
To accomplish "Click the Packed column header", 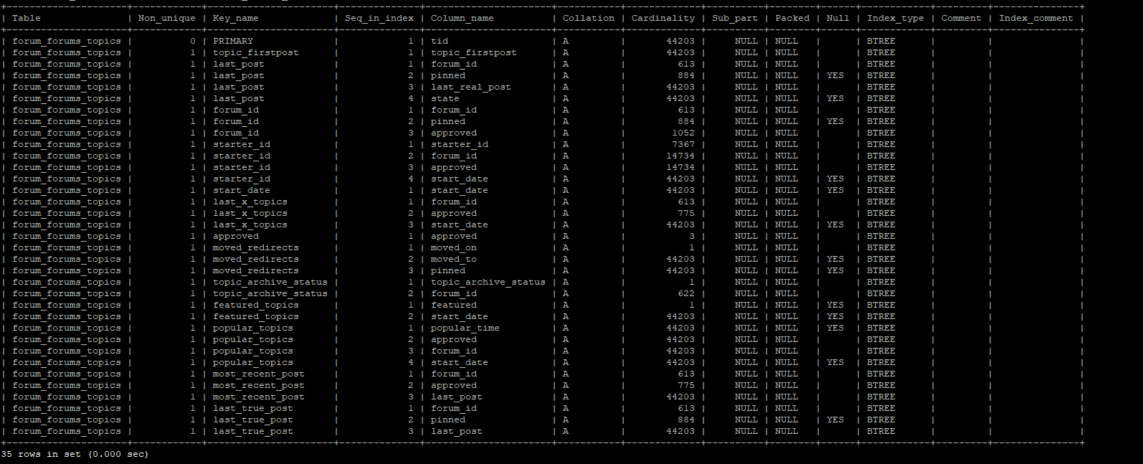I will pos(792,18).
